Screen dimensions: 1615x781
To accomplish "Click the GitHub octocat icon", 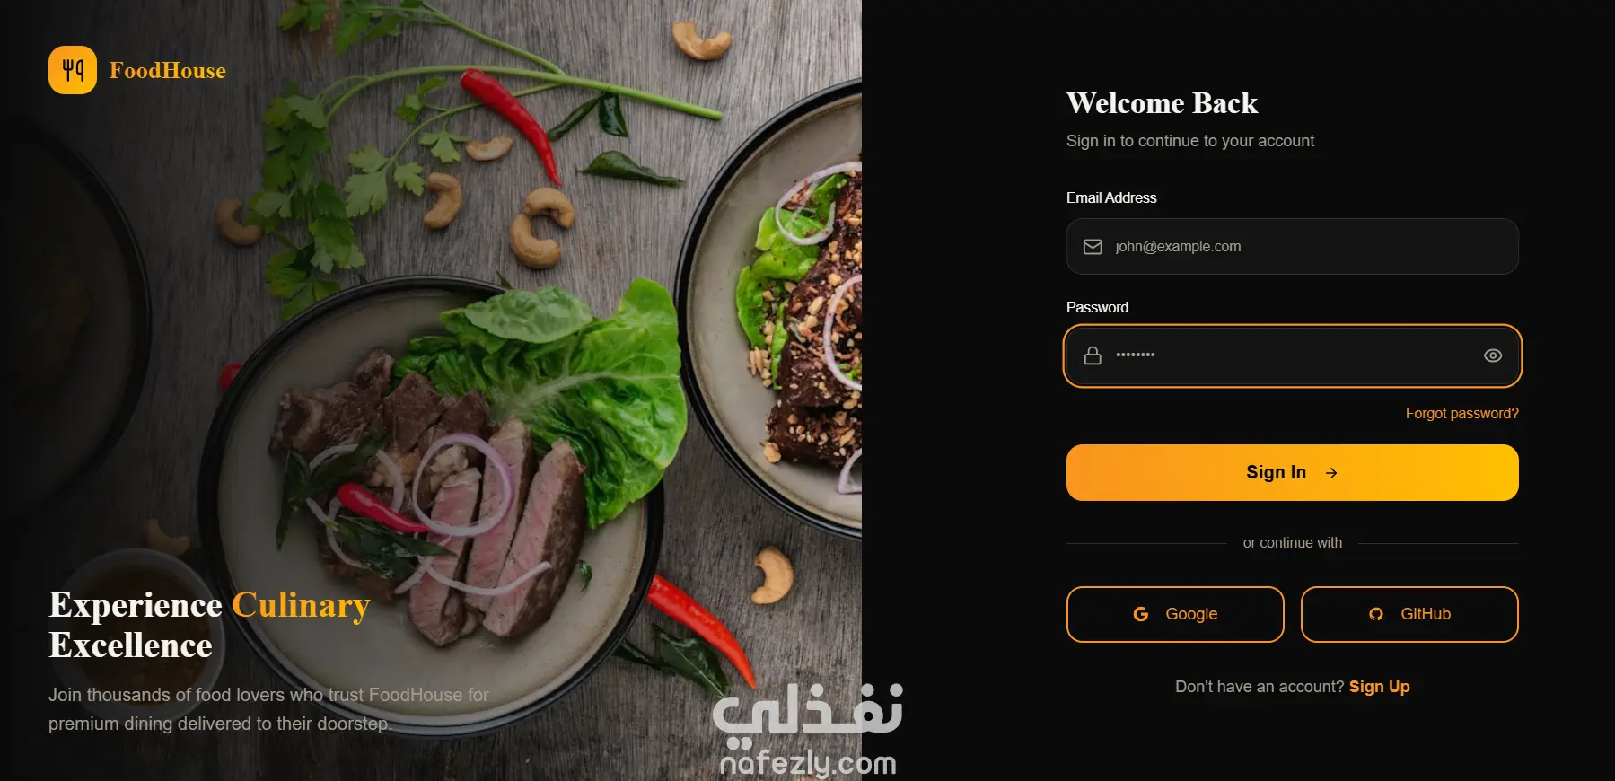I will click(1376, 614).
